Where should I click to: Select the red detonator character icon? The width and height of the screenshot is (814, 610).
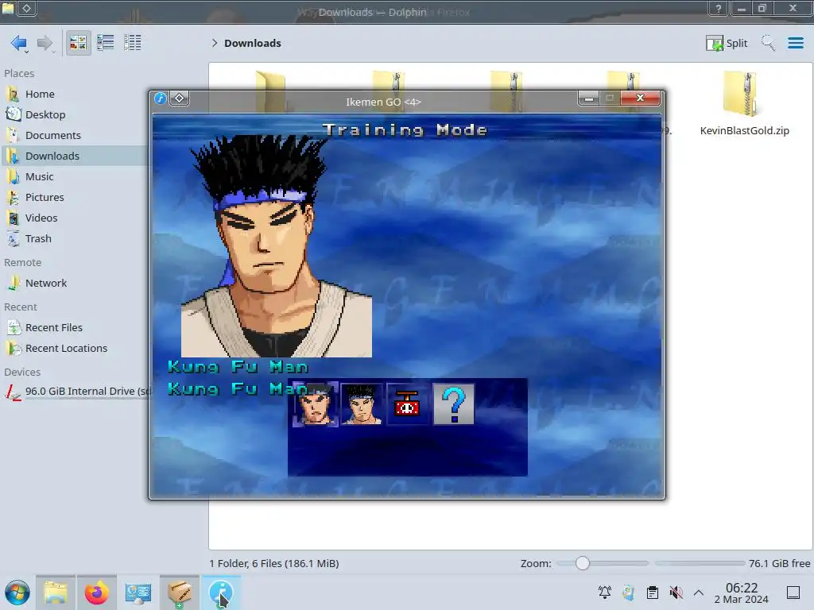407,404
